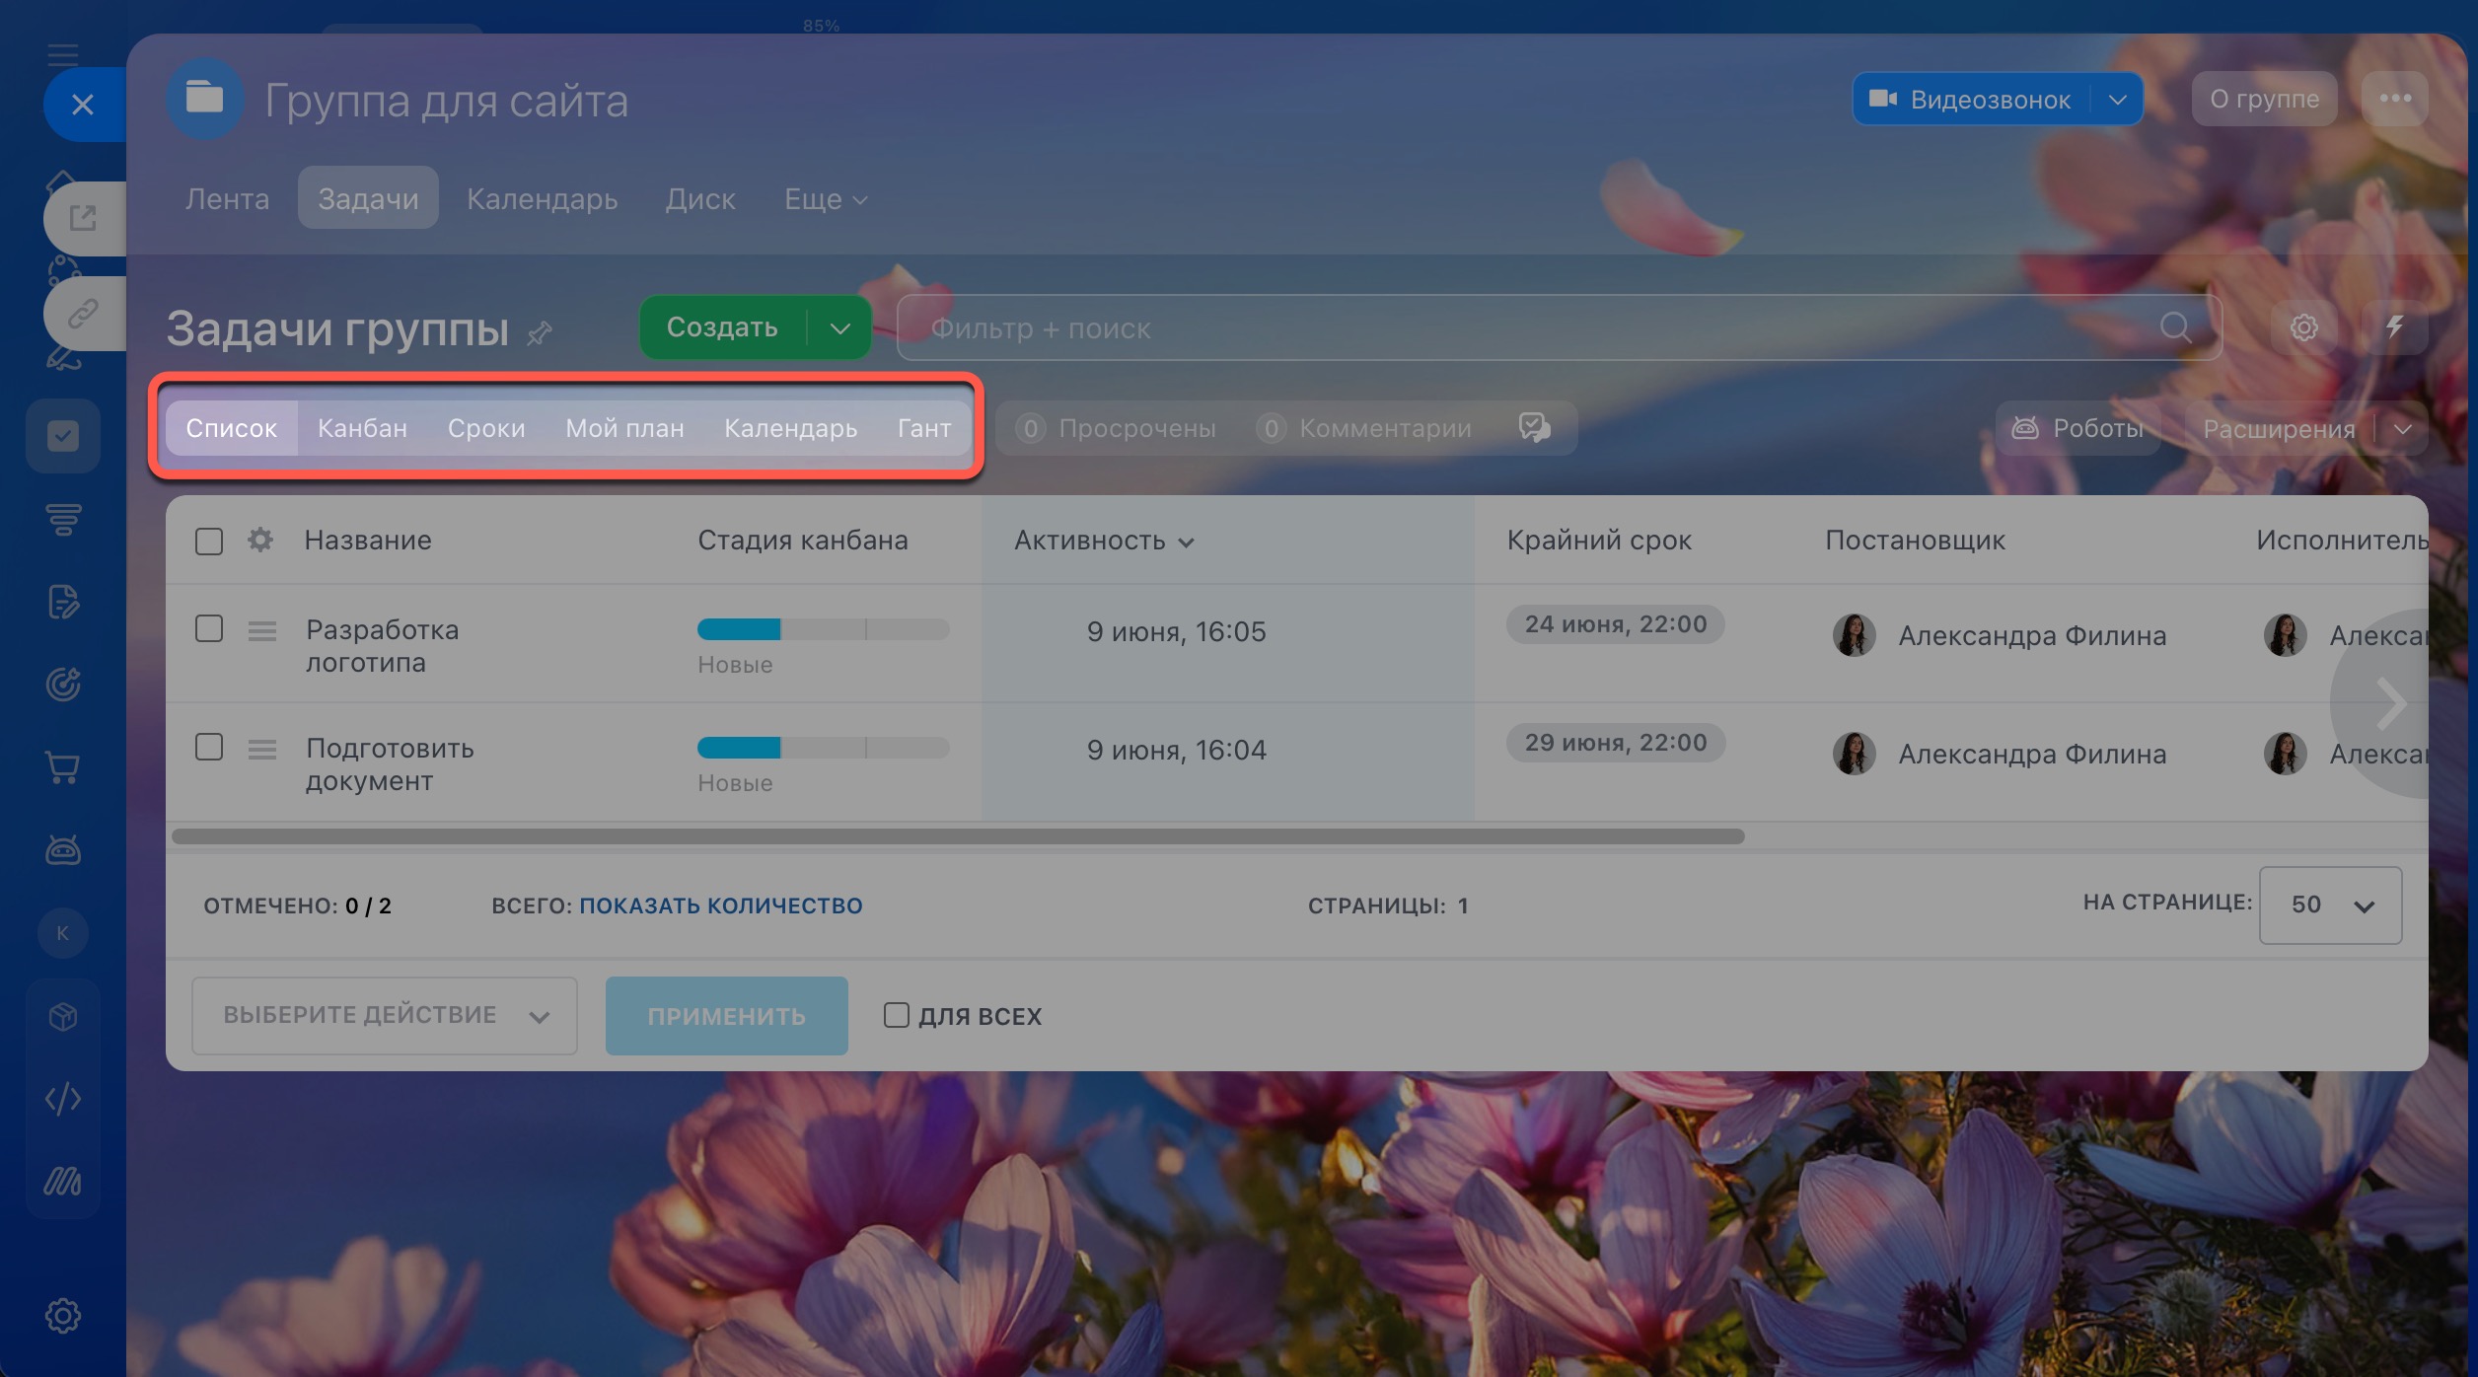Select the Список view

(231, 428)
